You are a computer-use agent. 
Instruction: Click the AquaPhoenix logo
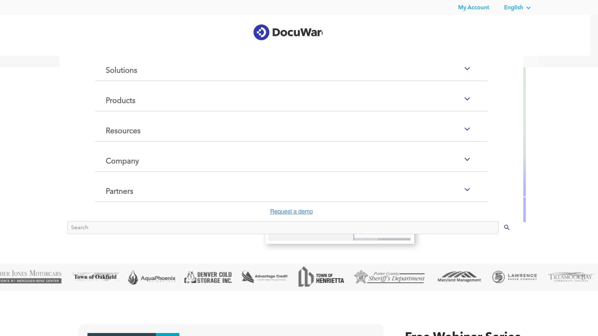[x=151, y=277]
